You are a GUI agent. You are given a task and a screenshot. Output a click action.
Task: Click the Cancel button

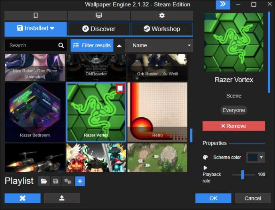(253, 198)
